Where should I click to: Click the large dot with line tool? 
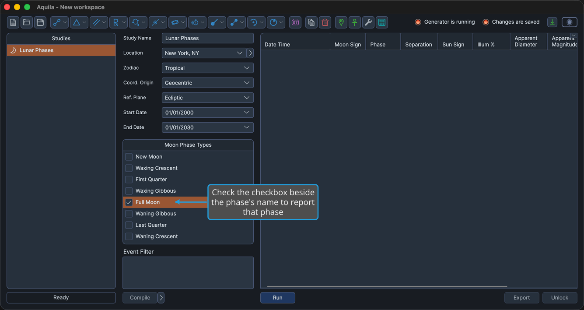[x=217, y=22]
